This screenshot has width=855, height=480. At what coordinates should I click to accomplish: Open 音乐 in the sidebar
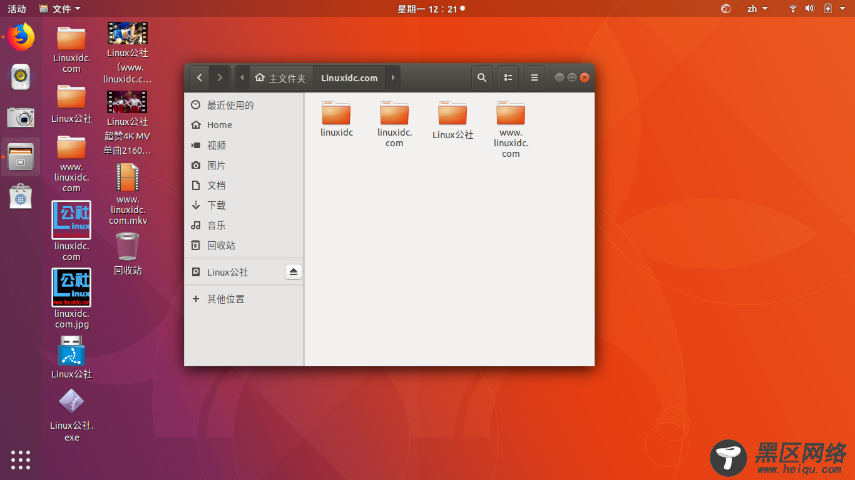(x=244, y=225)
